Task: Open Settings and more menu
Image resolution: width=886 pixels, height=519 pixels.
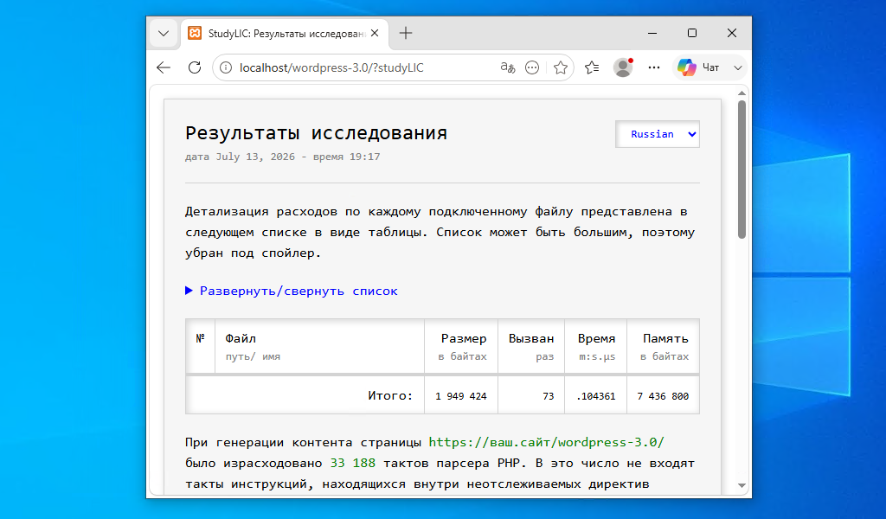Action: coord(654,67)
